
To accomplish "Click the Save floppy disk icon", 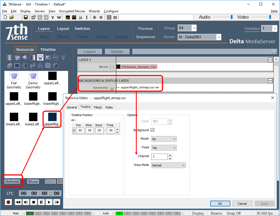I will coord(26,17).
